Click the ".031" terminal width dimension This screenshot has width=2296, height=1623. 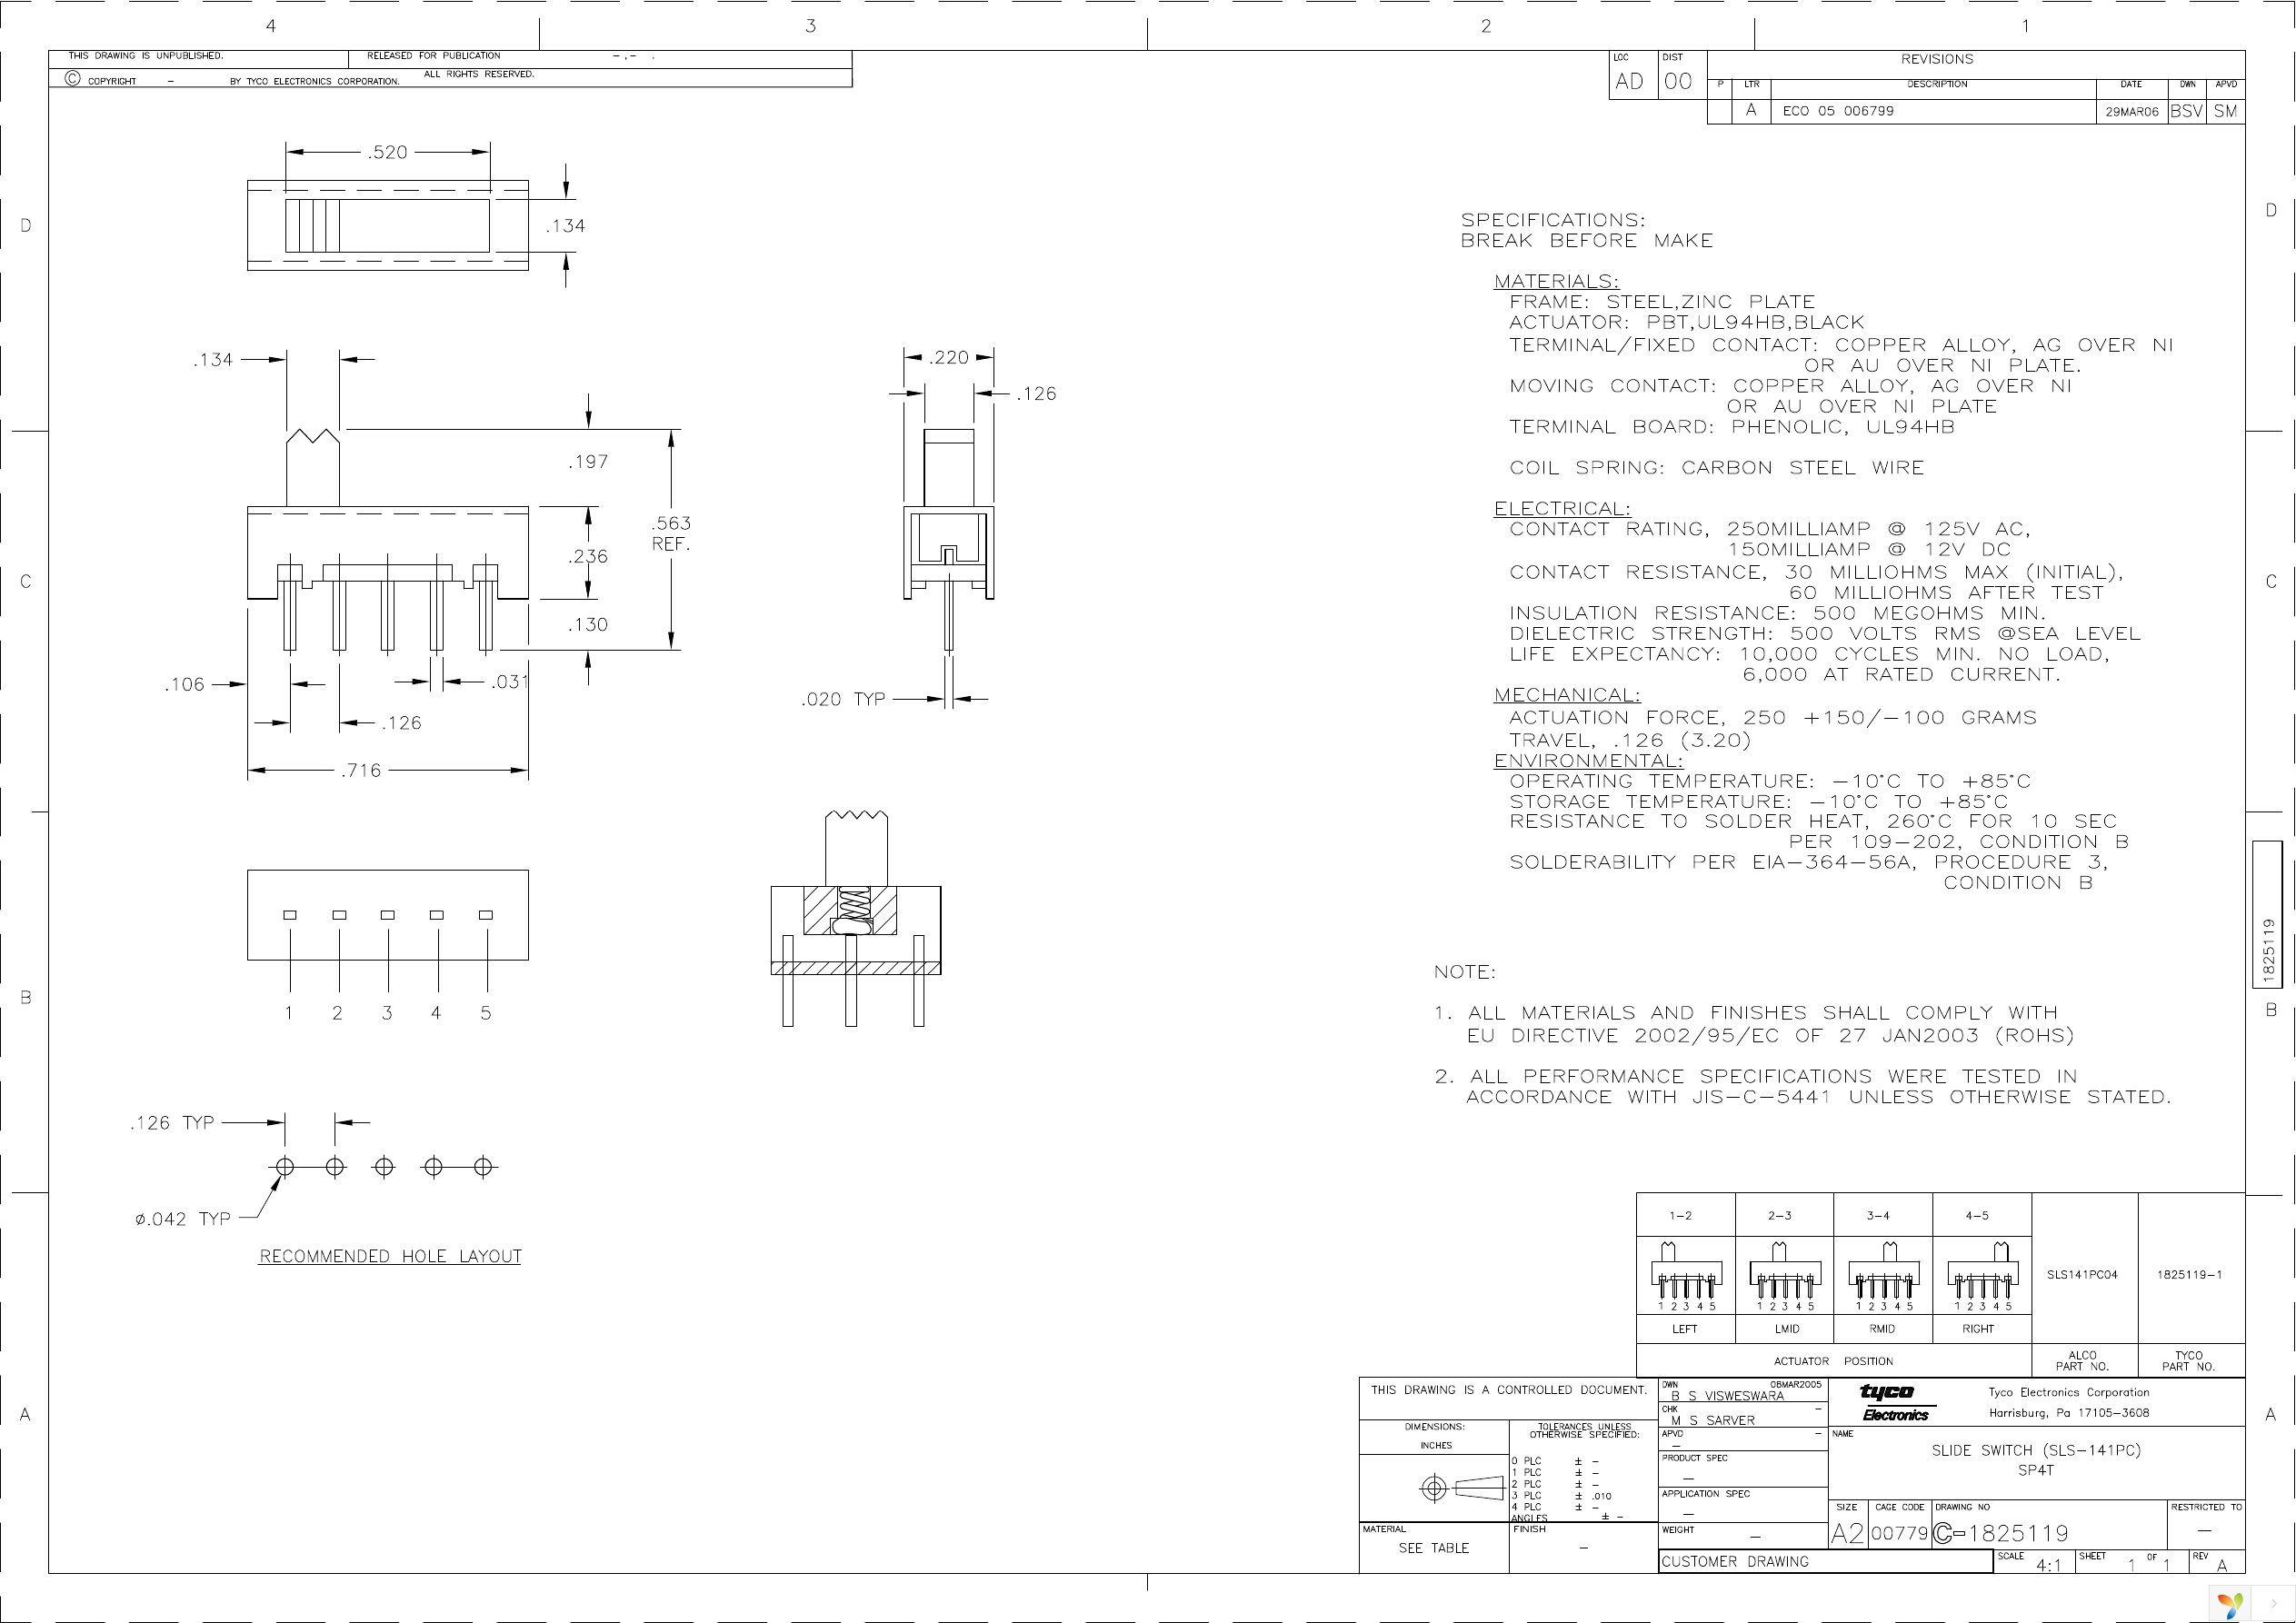[x=509, y=682]
